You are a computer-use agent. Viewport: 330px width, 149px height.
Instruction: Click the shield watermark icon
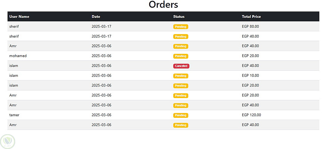click(x=8, y=141)
